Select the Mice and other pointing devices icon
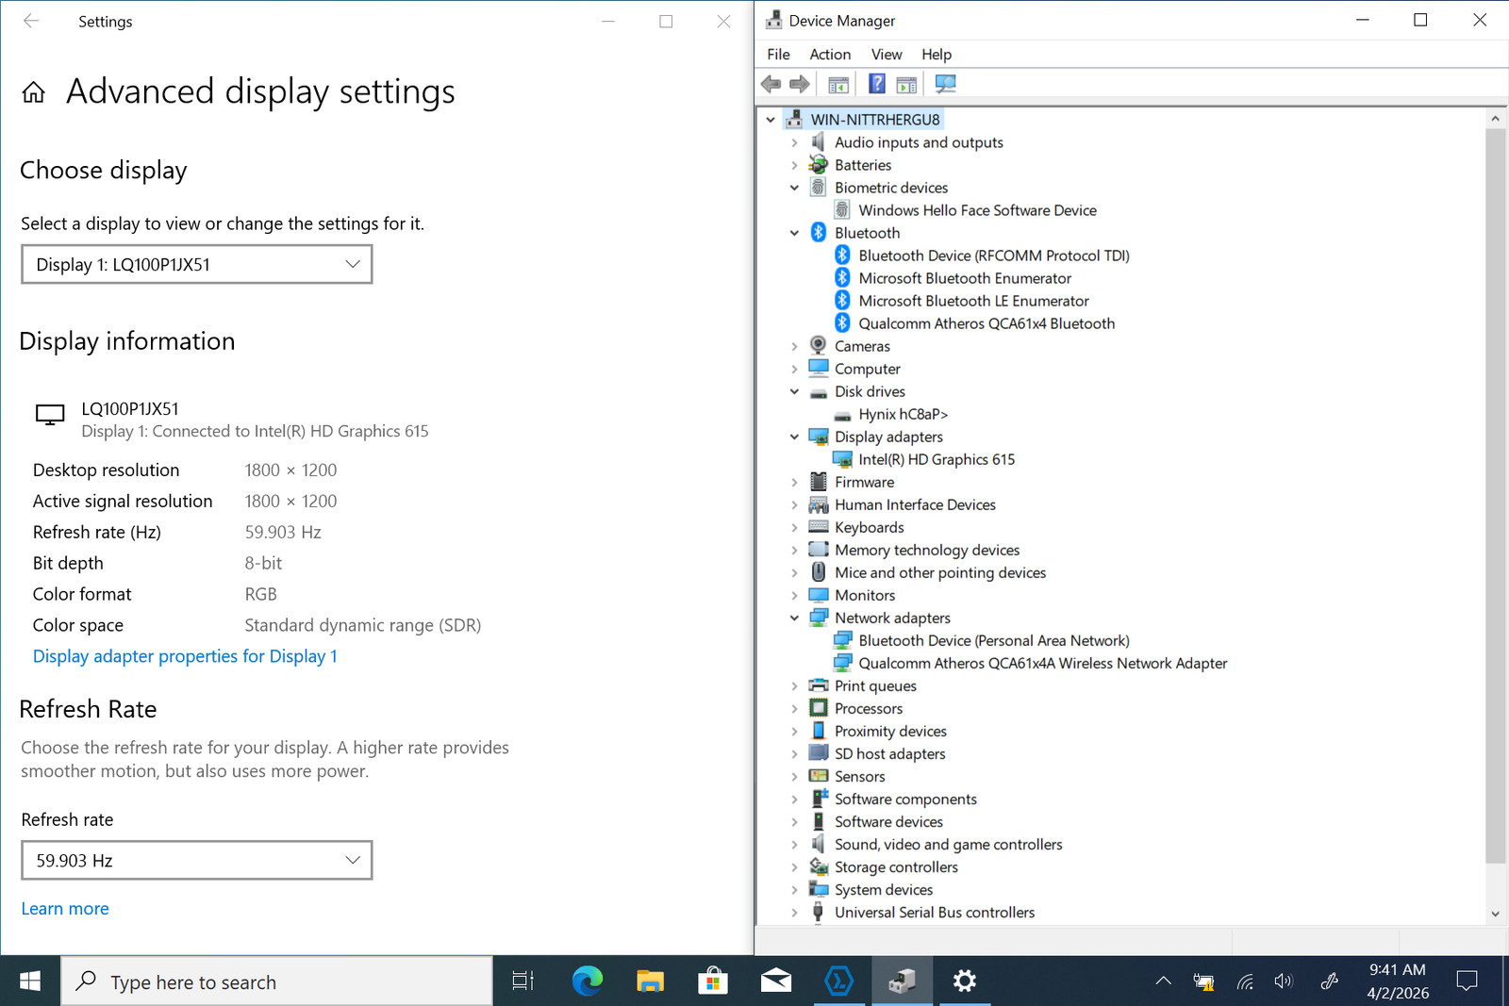 (819, 572)
